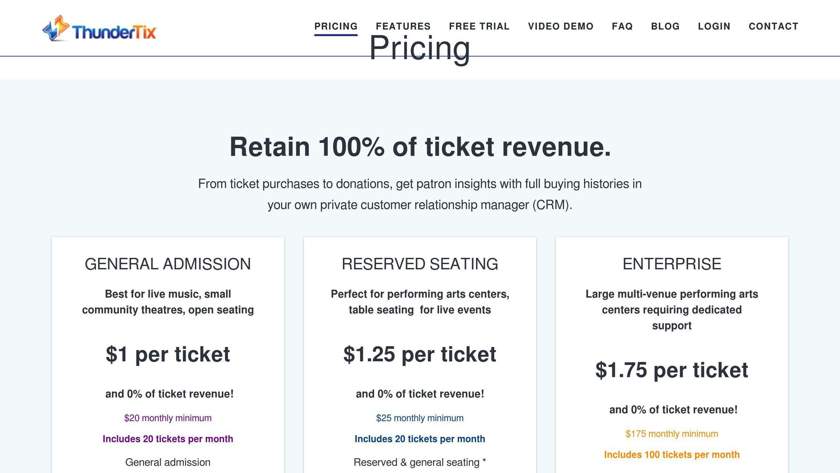
Task: Go to the Features page
Action: (x=403, y=26)
